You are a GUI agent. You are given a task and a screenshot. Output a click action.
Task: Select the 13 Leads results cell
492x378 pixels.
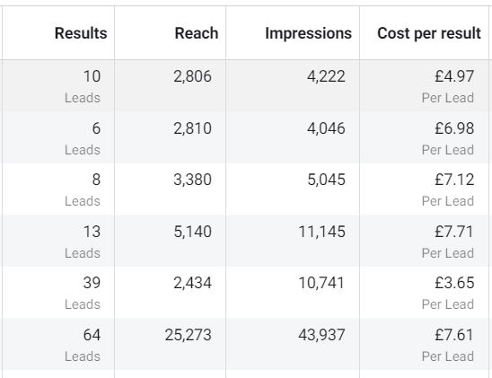[58, 241]
